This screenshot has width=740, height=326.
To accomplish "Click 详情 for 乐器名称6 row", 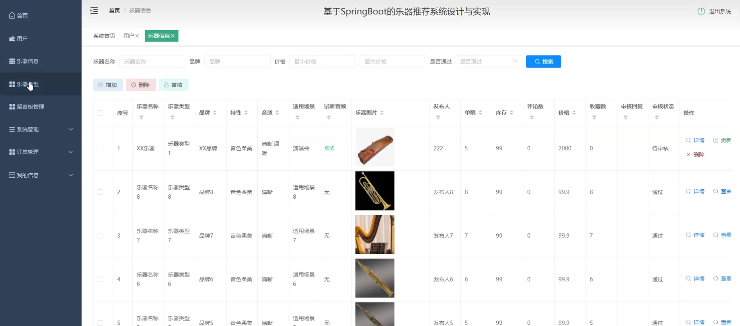I will tap(695, 279).
